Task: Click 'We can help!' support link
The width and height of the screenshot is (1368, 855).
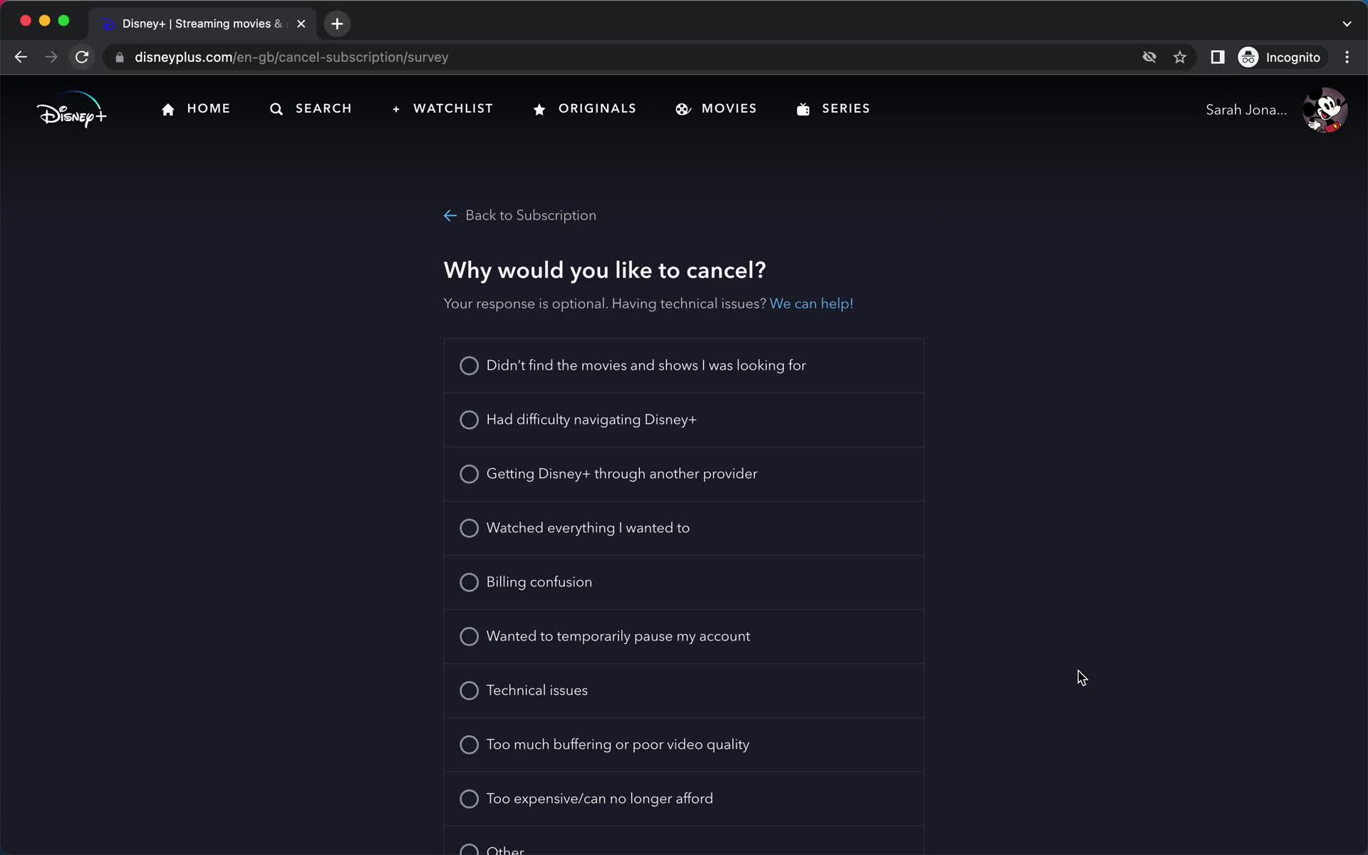Action: tap(811, 304)
